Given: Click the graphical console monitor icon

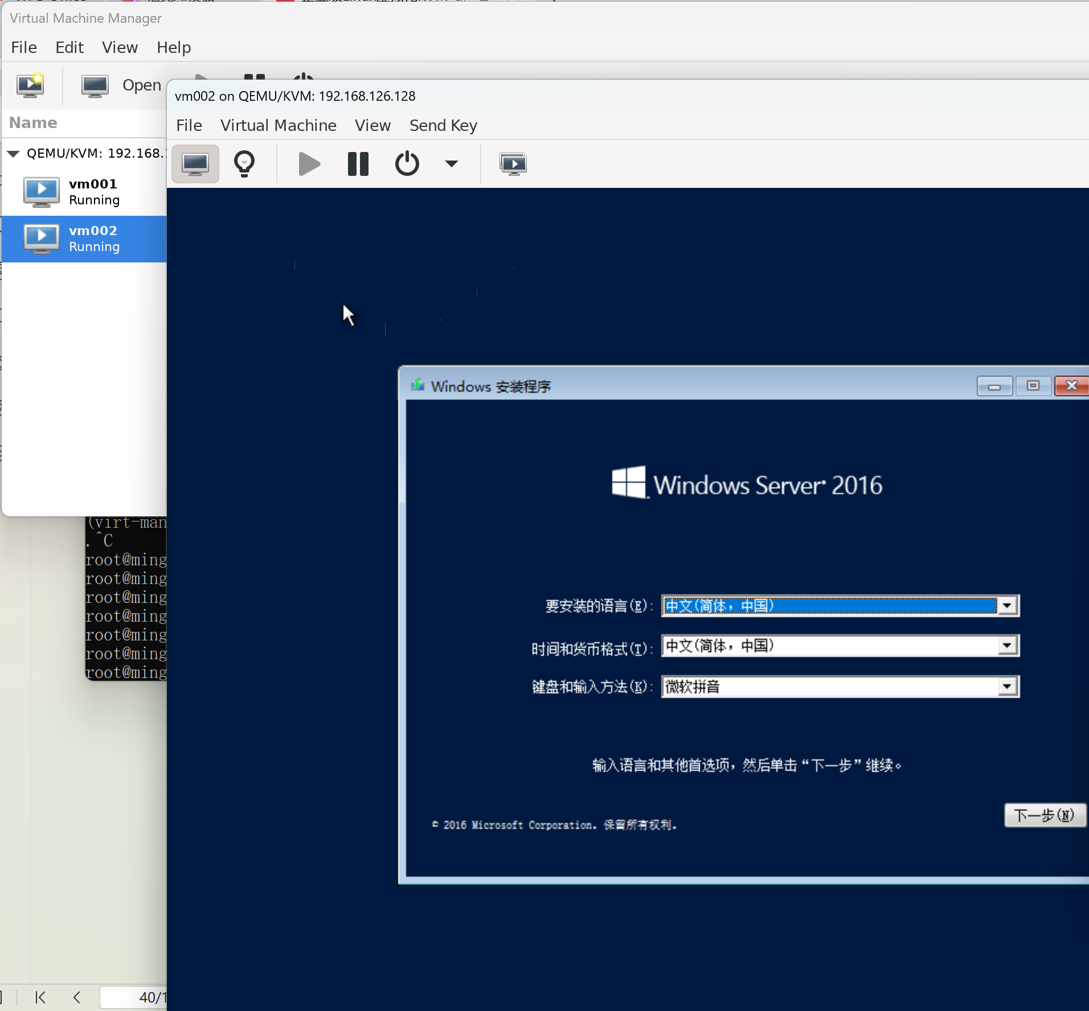Looking at the screenshot, I should (x=195, y=164).
